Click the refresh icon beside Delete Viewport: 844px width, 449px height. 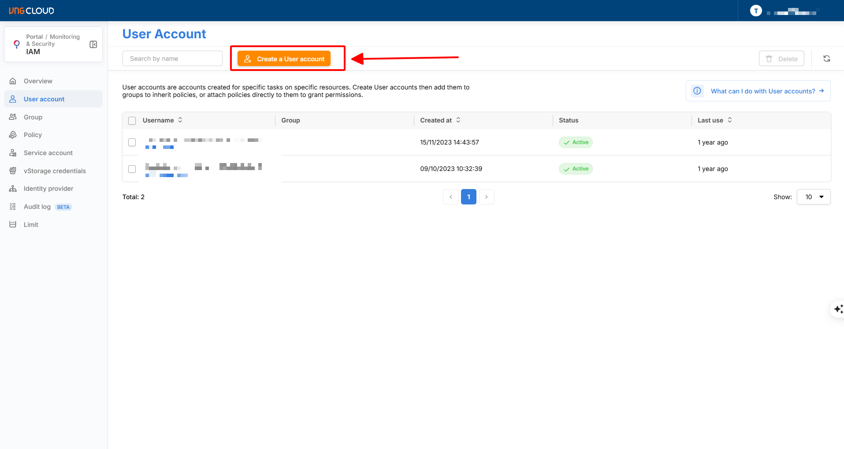tap(826, 59)
